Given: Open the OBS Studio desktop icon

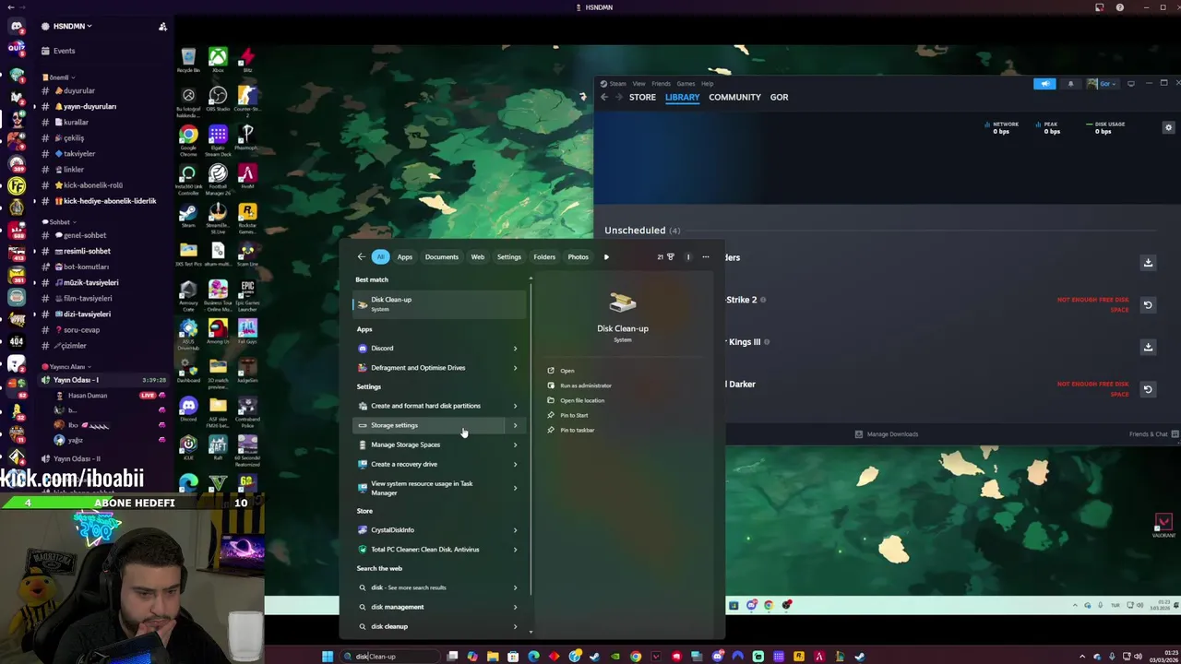Looking at the screenshot, I should [x=218, y=101].
